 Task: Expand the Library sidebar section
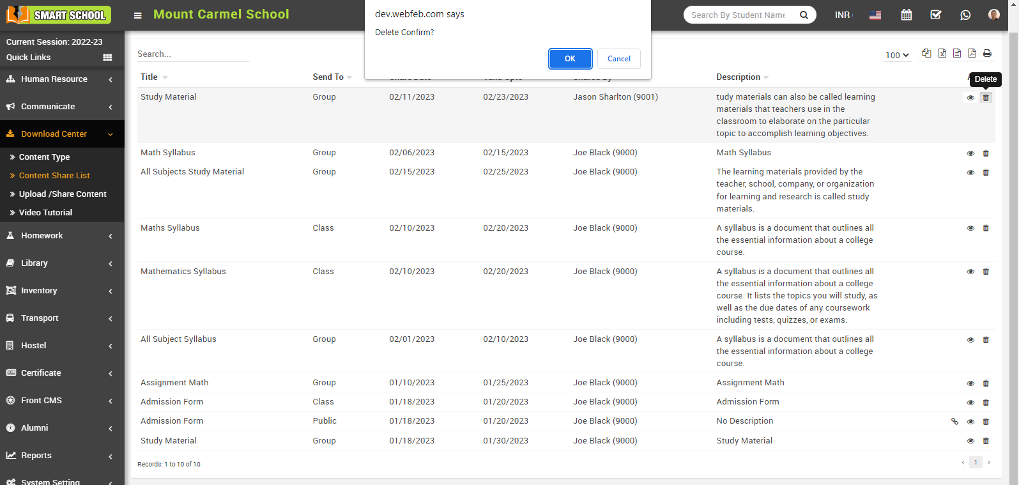point(62,263)
